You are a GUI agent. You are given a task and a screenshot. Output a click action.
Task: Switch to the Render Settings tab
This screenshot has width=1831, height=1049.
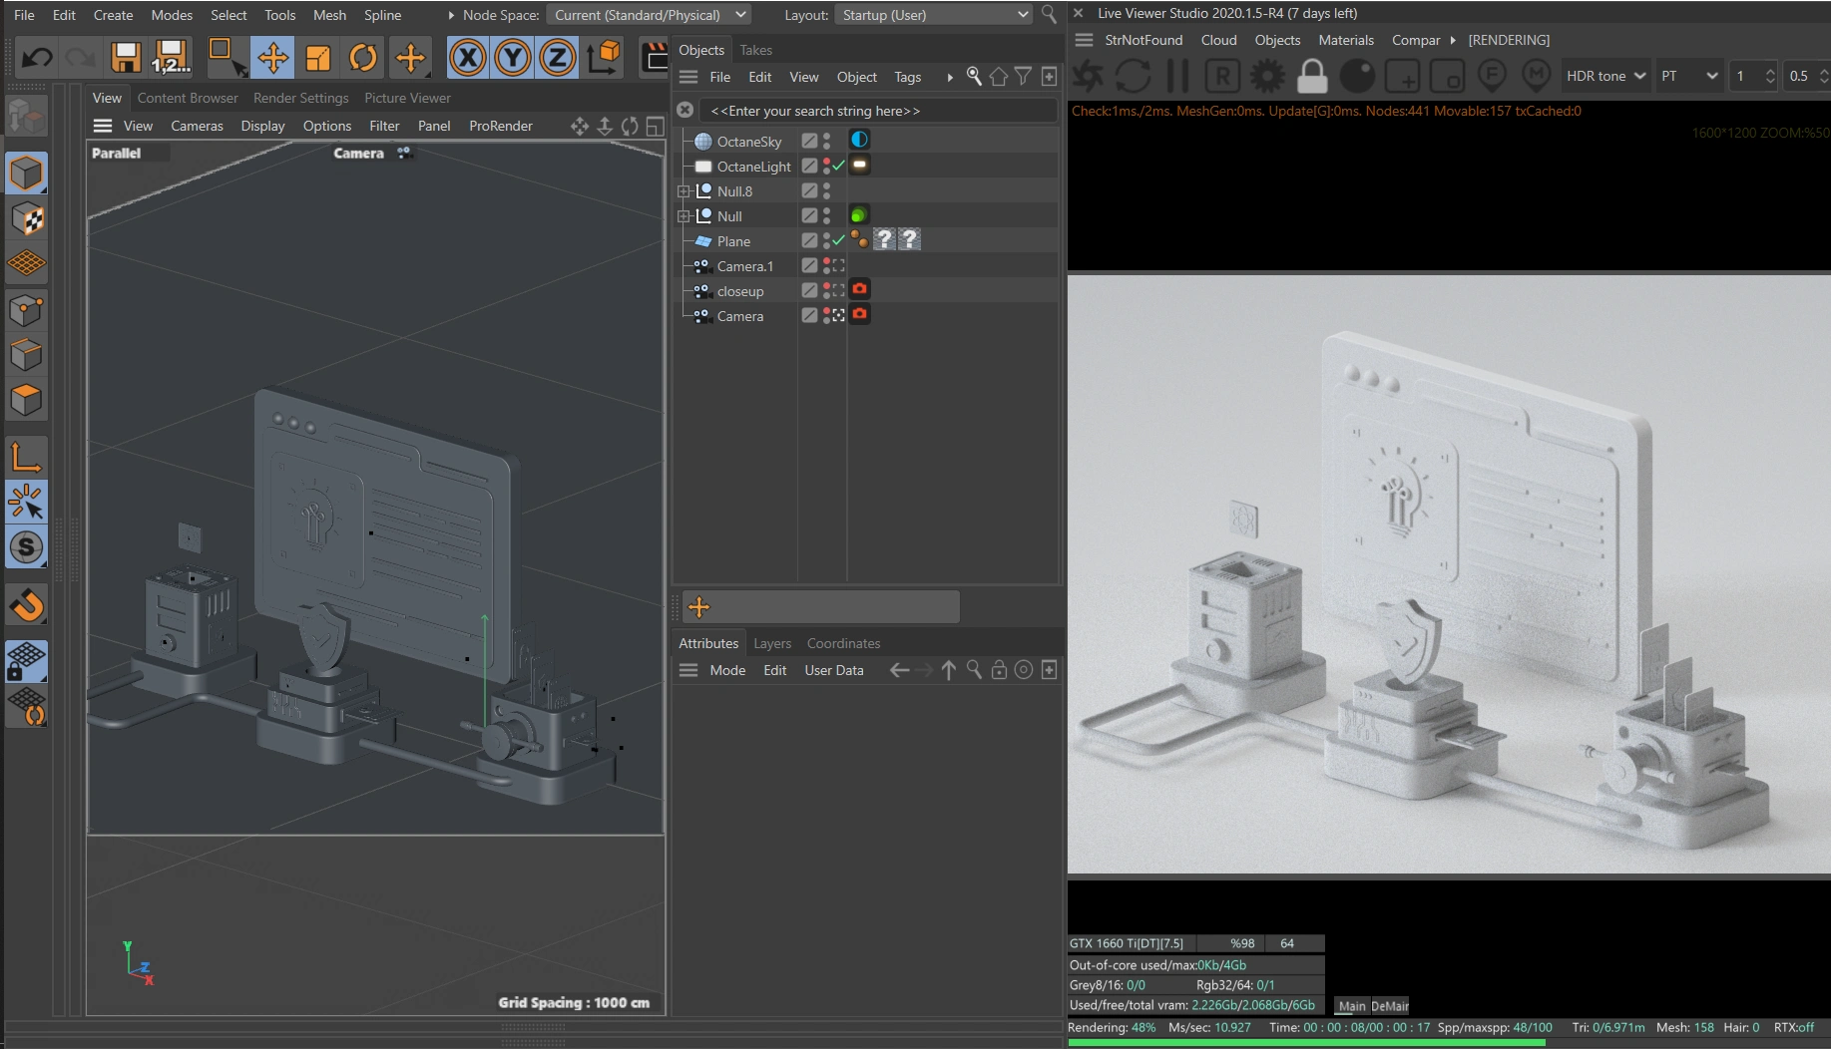(x=300, y=98)
